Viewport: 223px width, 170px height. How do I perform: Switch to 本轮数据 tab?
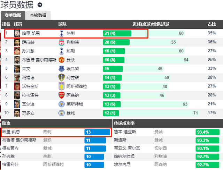(38, 15)
